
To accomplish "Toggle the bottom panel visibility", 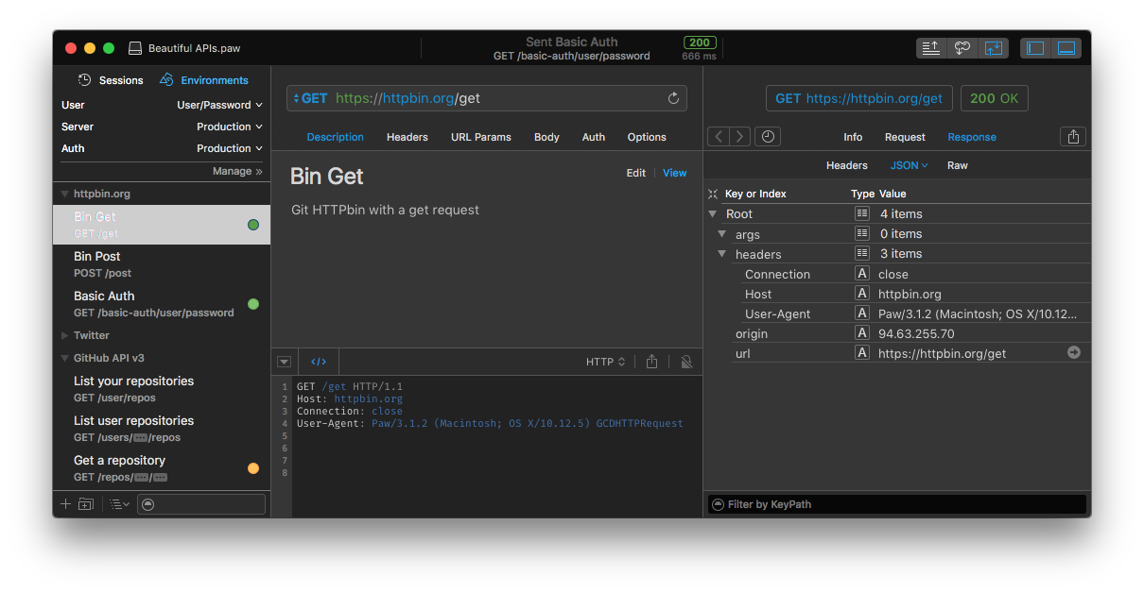I will tap(1066, 48).
